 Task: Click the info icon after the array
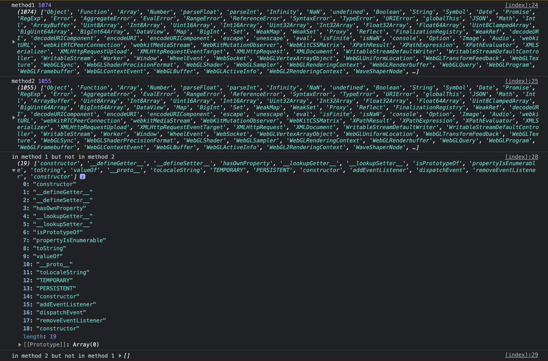(82, 177)
